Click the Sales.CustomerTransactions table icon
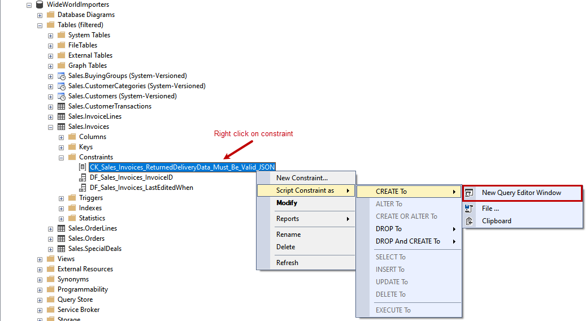 tap(61, 106)
